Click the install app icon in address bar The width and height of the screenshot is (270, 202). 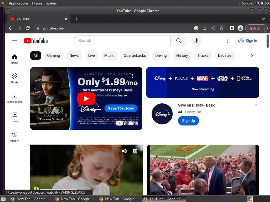click(204, 28)
